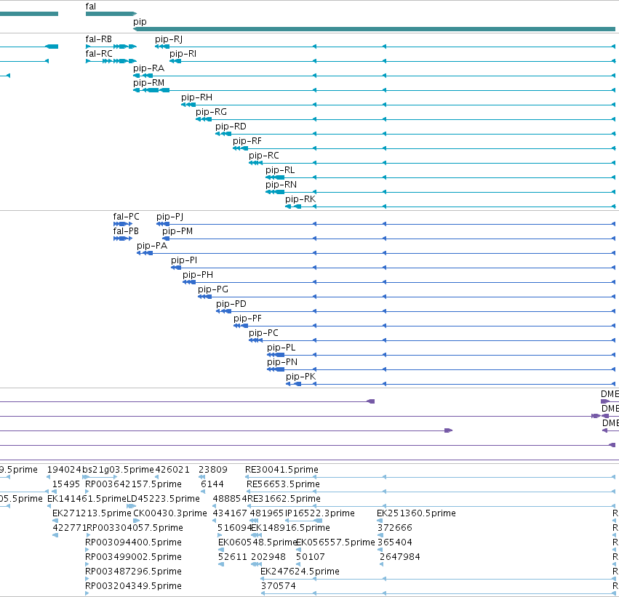Open pip-RD transcript details
Screen dimensions: 619x597
click(x=231, y=127)
